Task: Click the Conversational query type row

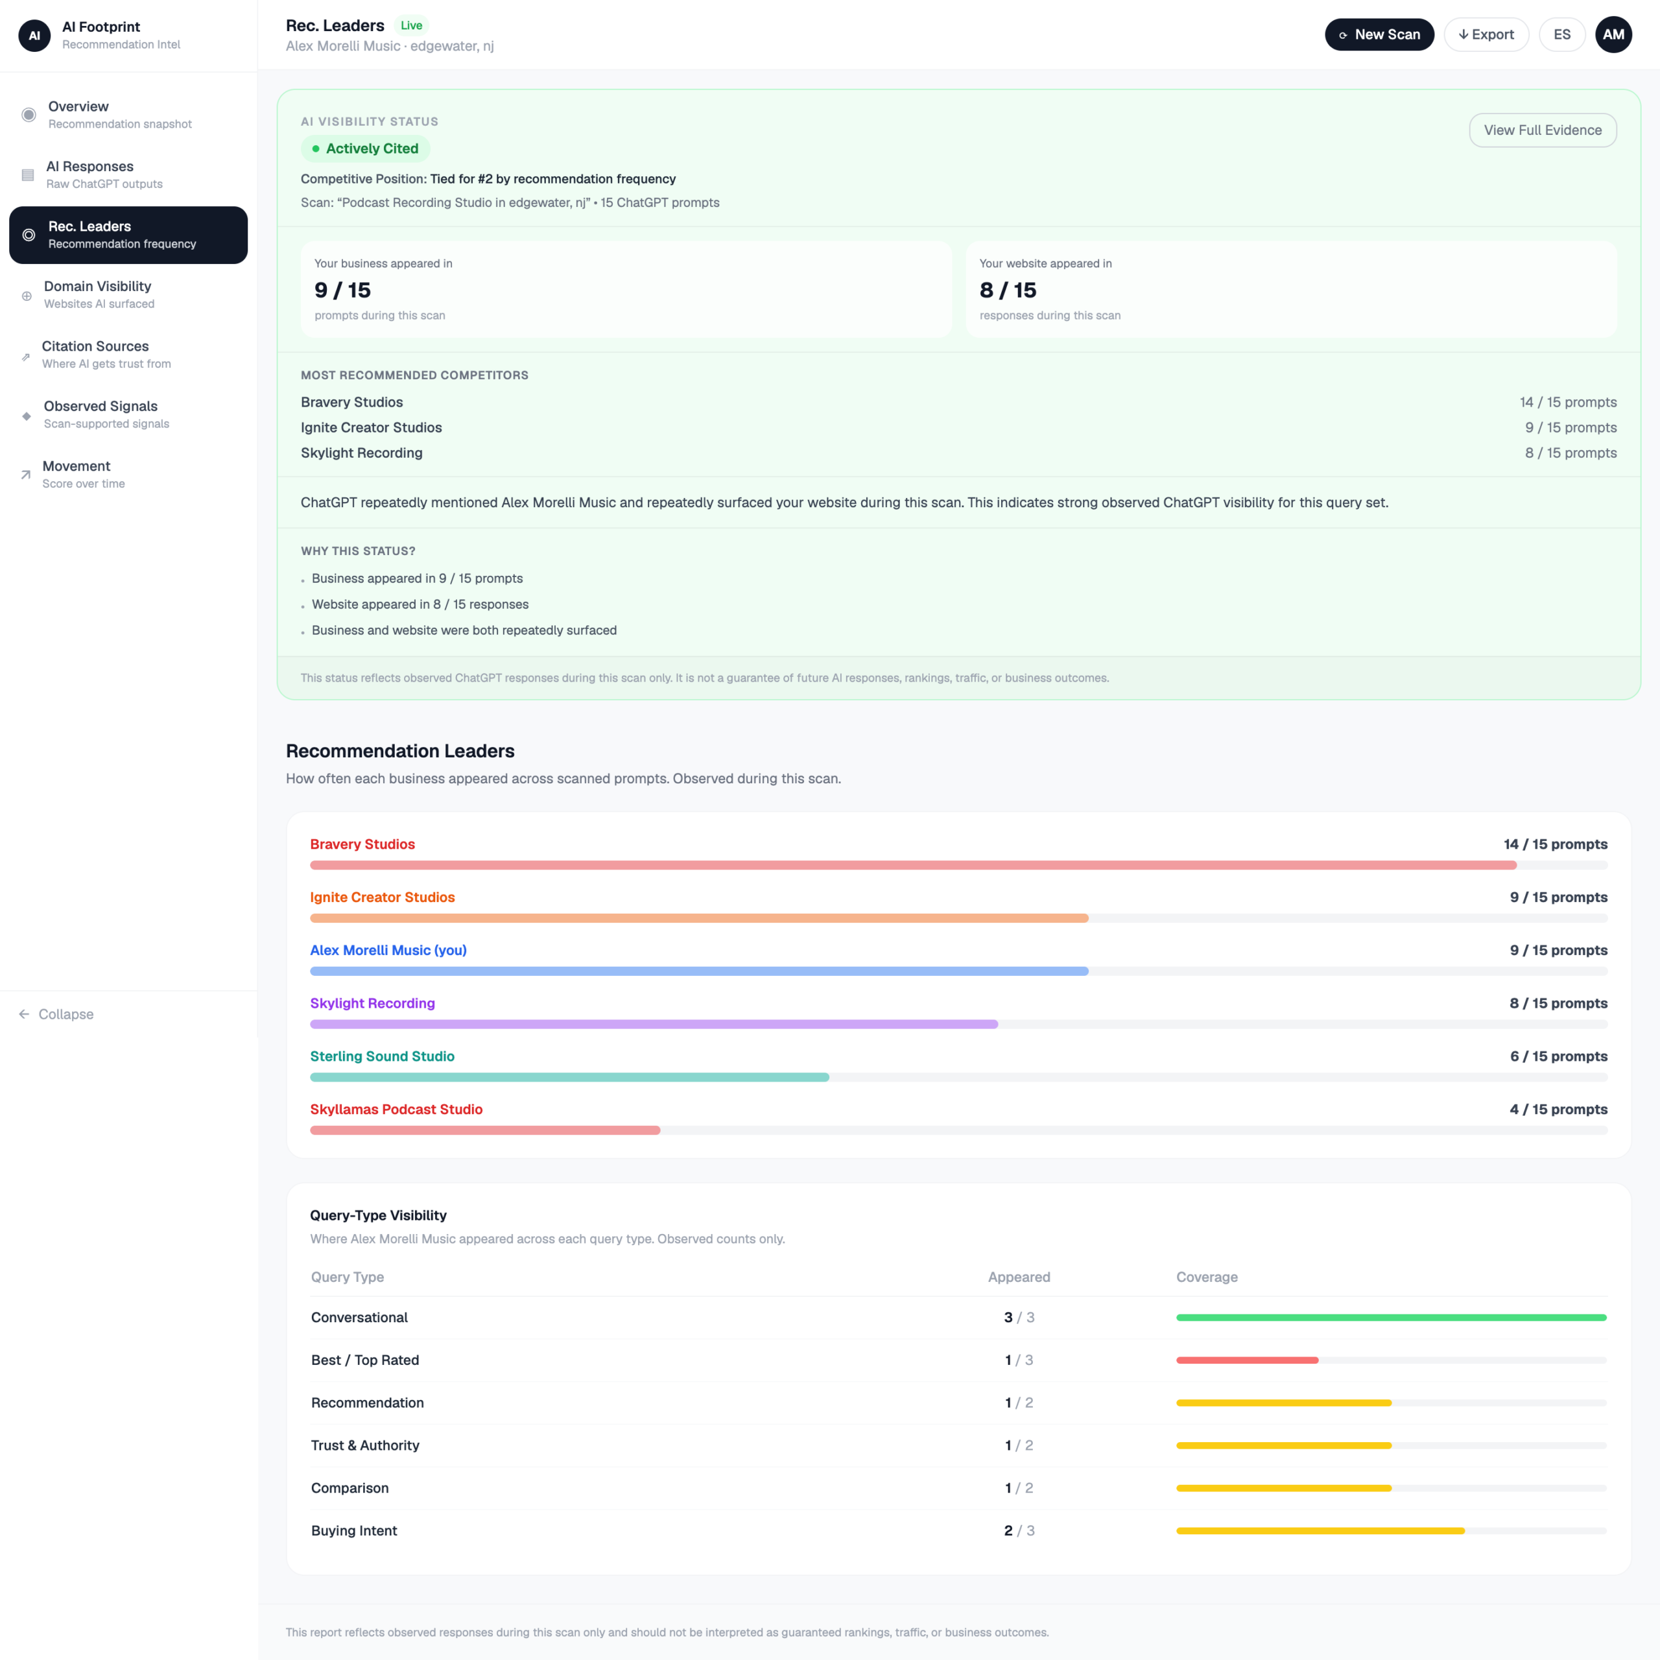Action: [x=959, y=1317]
